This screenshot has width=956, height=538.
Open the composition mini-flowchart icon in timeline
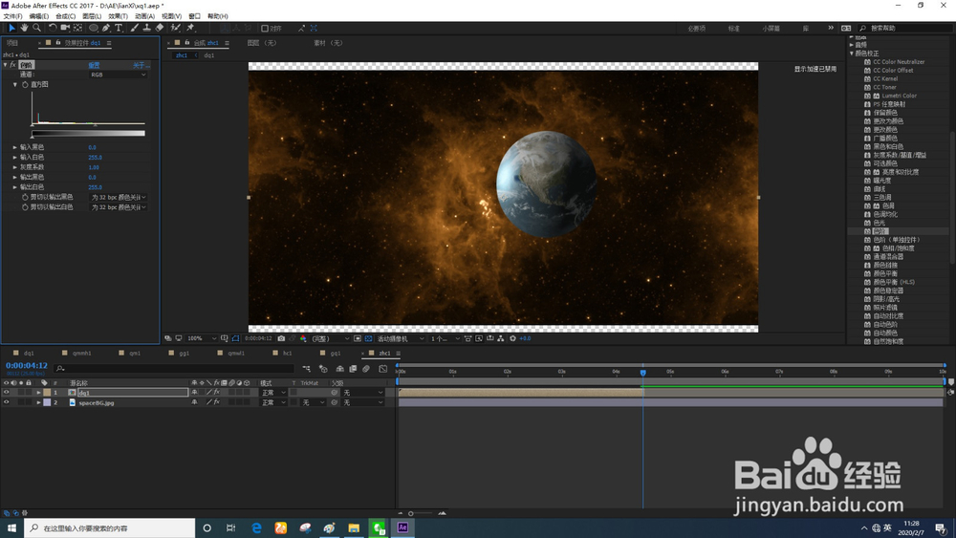[x=307, y=369]
